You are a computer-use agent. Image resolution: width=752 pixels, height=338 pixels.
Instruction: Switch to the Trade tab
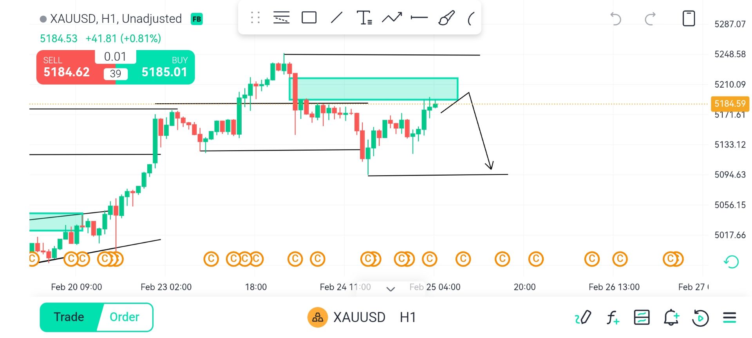click(x=69, y=317)
